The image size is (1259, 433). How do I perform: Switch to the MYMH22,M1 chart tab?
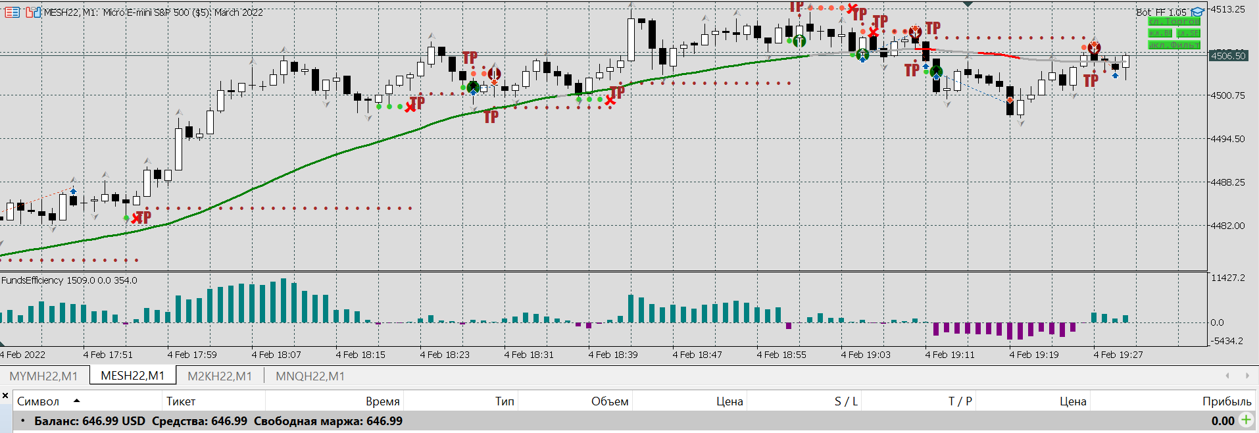[43, 376]
